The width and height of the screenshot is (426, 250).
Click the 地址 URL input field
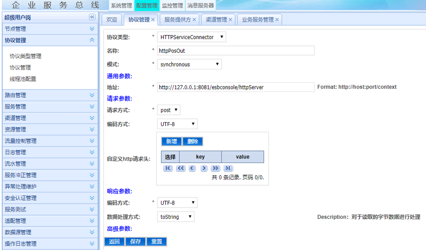pyautogui.click(x=236, y=87)
